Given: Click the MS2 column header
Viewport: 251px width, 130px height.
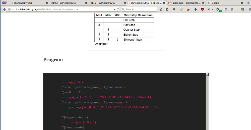Looking at the screenshot, I should coord(108,15).
